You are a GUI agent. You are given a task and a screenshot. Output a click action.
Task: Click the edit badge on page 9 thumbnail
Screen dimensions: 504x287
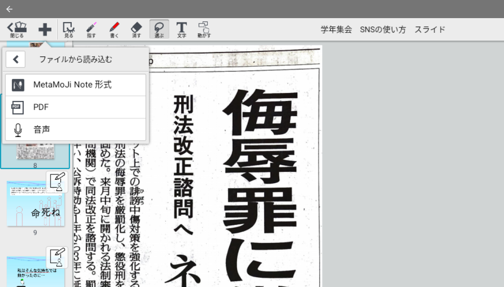57,181
